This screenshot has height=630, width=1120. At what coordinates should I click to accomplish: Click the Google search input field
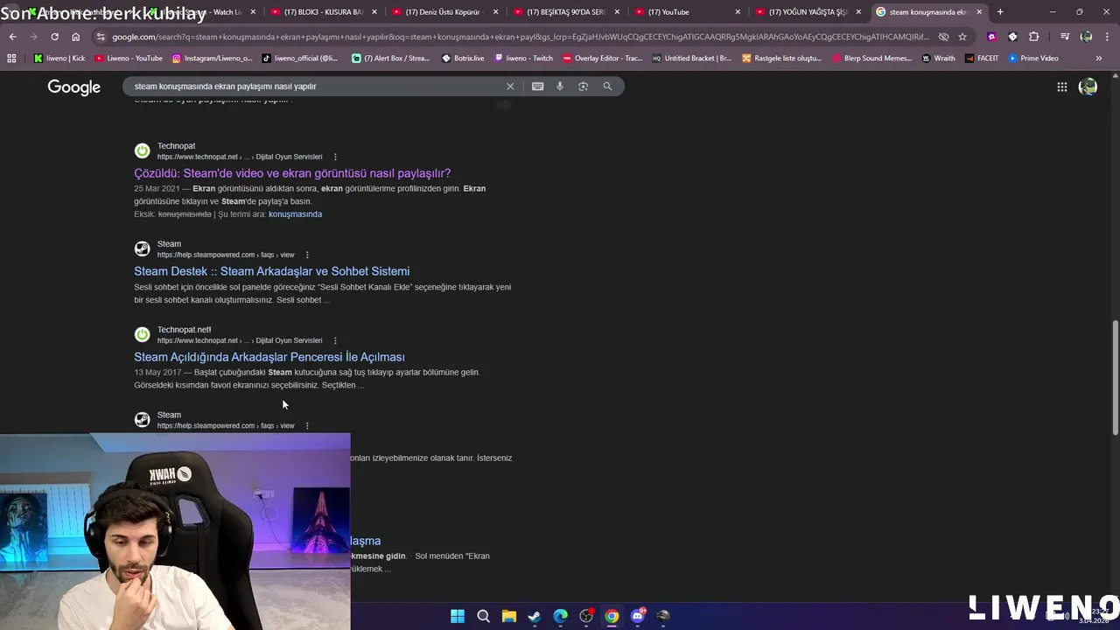[315, 87]
